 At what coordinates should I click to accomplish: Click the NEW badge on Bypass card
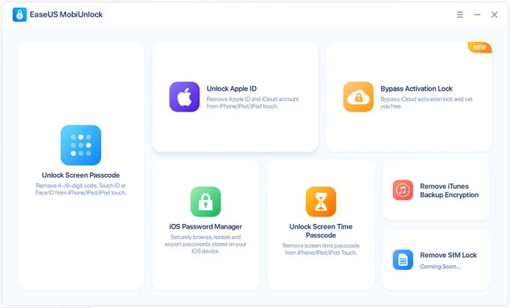pyautogui.click(x=479, y=47)
